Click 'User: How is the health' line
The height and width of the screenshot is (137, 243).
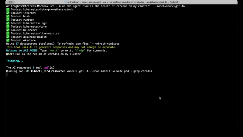(x=43, y=54)
